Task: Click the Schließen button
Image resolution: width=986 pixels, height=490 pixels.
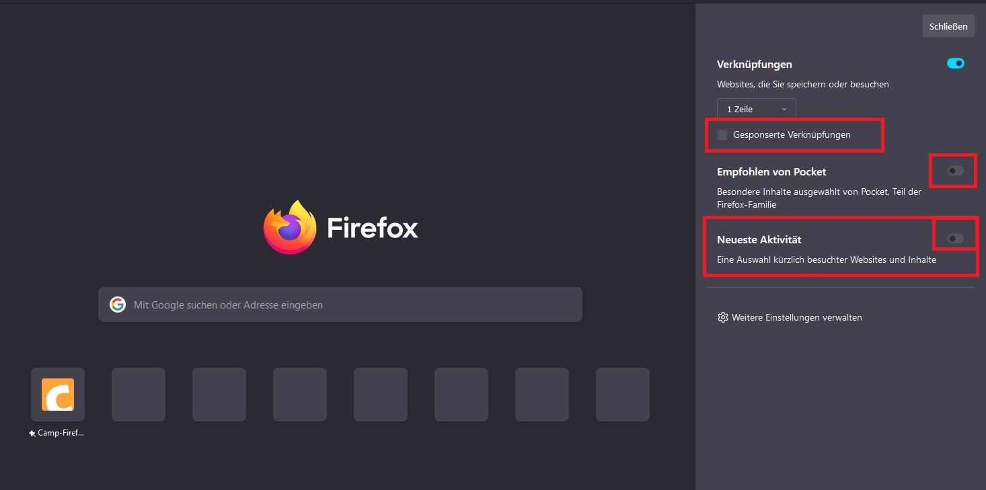Action: tap(948, 26)
